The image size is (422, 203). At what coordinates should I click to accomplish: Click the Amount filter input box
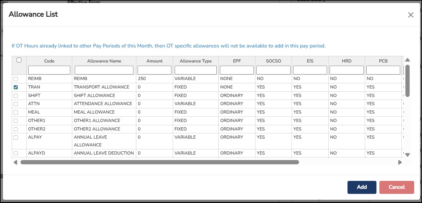point(155,70)
